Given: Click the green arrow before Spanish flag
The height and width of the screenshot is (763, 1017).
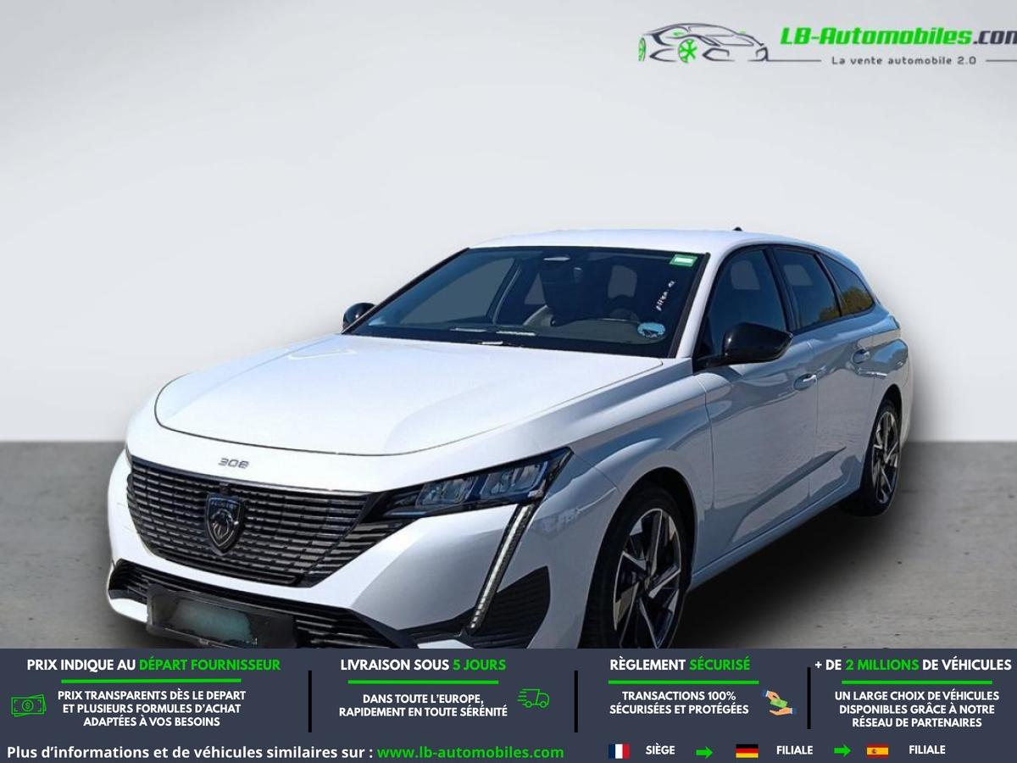Looking at the screenshot, I should tap(842, 751).
